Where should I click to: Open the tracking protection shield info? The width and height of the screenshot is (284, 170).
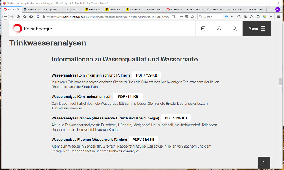click(38, 17)
